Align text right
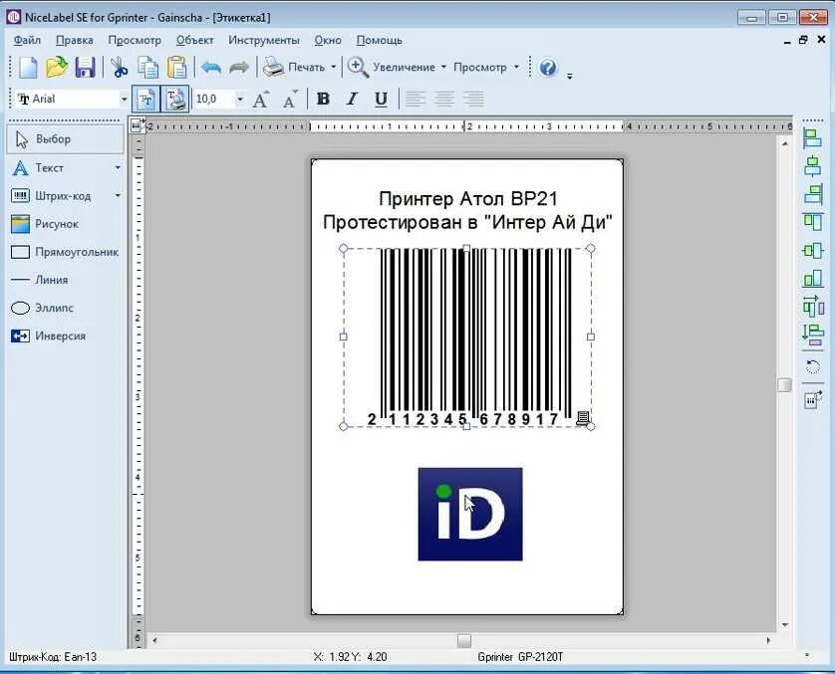The height and width of the screenshot is (674, 835). pos(474,99)
